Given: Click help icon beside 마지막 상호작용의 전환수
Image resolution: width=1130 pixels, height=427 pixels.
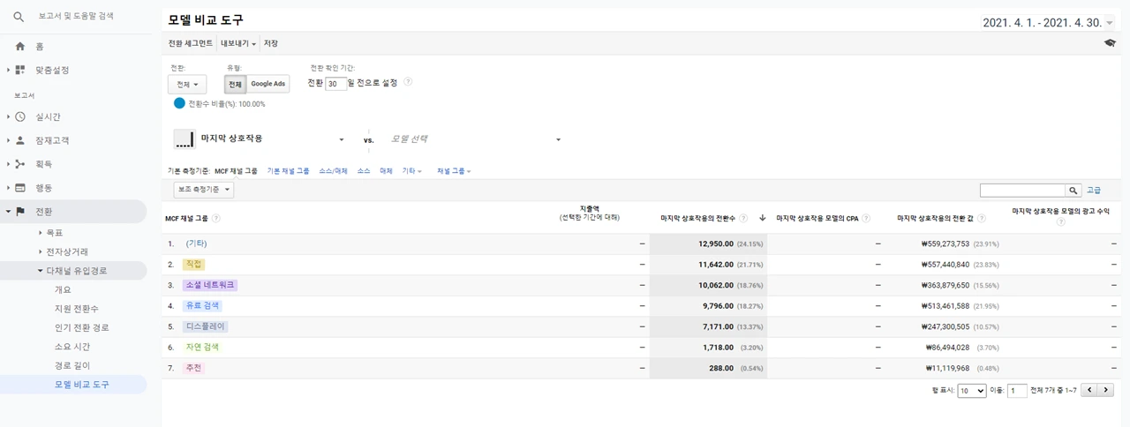Looking at the screenshot, I should pyautogui.click(x=743, y=218).
